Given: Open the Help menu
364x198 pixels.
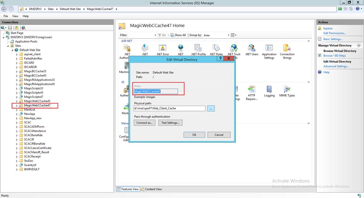Looking at the screenshot, I should [26, 16].
